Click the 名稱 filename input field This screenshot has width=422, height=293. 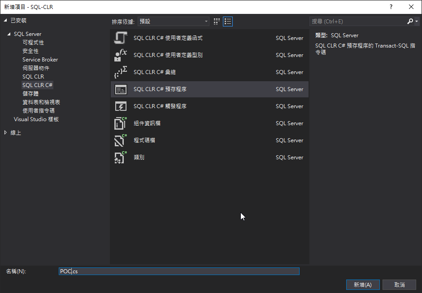pyautogui.click(x=179, y=271)
